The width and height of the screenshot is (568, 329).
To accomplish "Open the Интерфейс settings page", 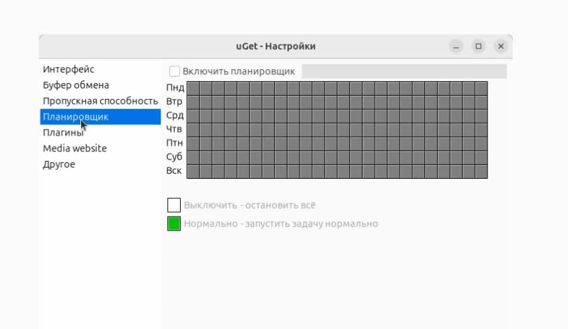I will pyautogui.click(x=100, y=69).
